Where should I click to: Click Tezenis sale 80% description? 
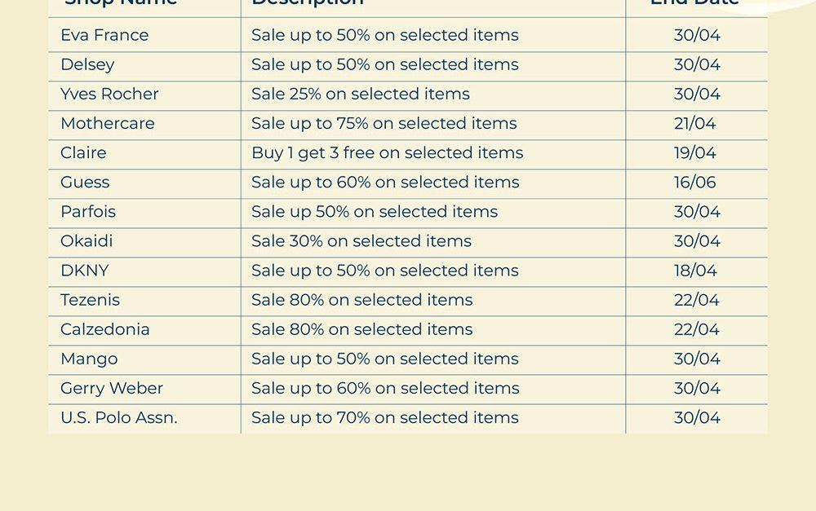tap(361, 299)
